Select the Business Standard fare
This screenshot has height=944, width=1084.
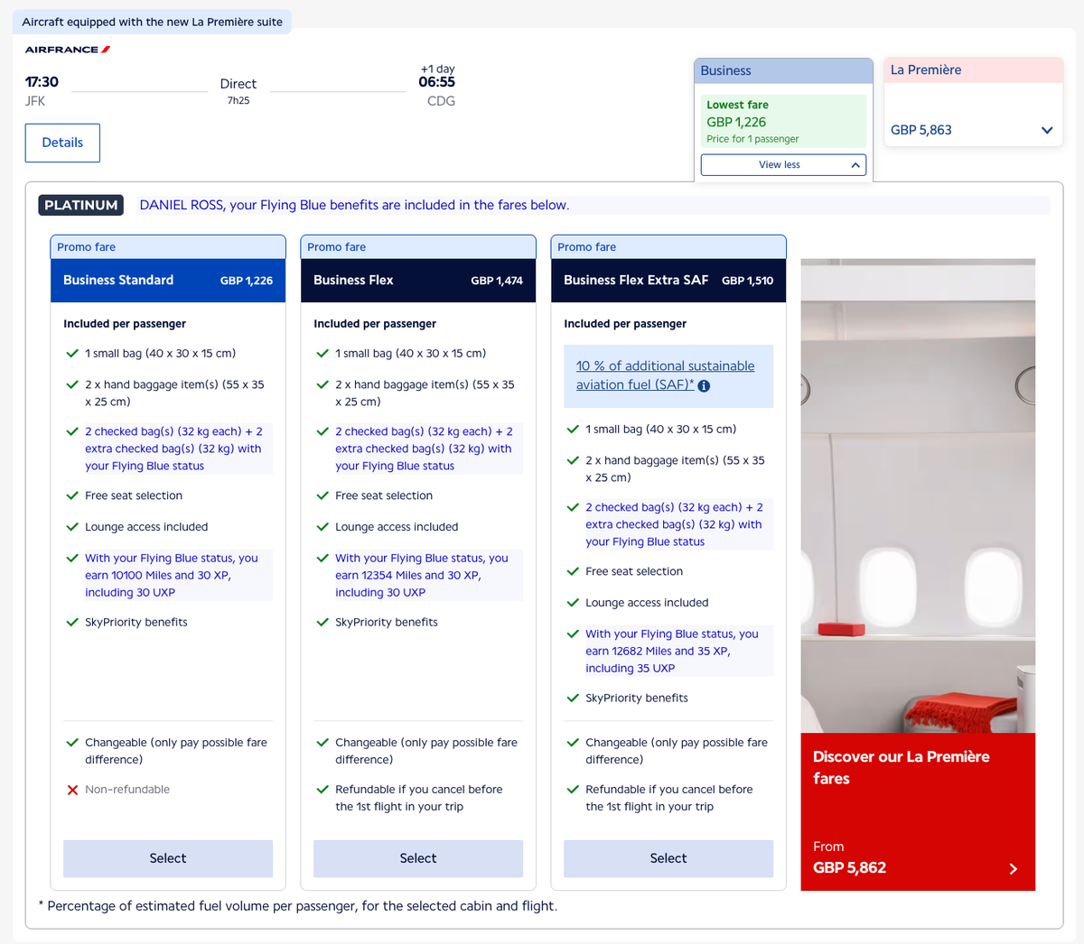coord(167,858)
